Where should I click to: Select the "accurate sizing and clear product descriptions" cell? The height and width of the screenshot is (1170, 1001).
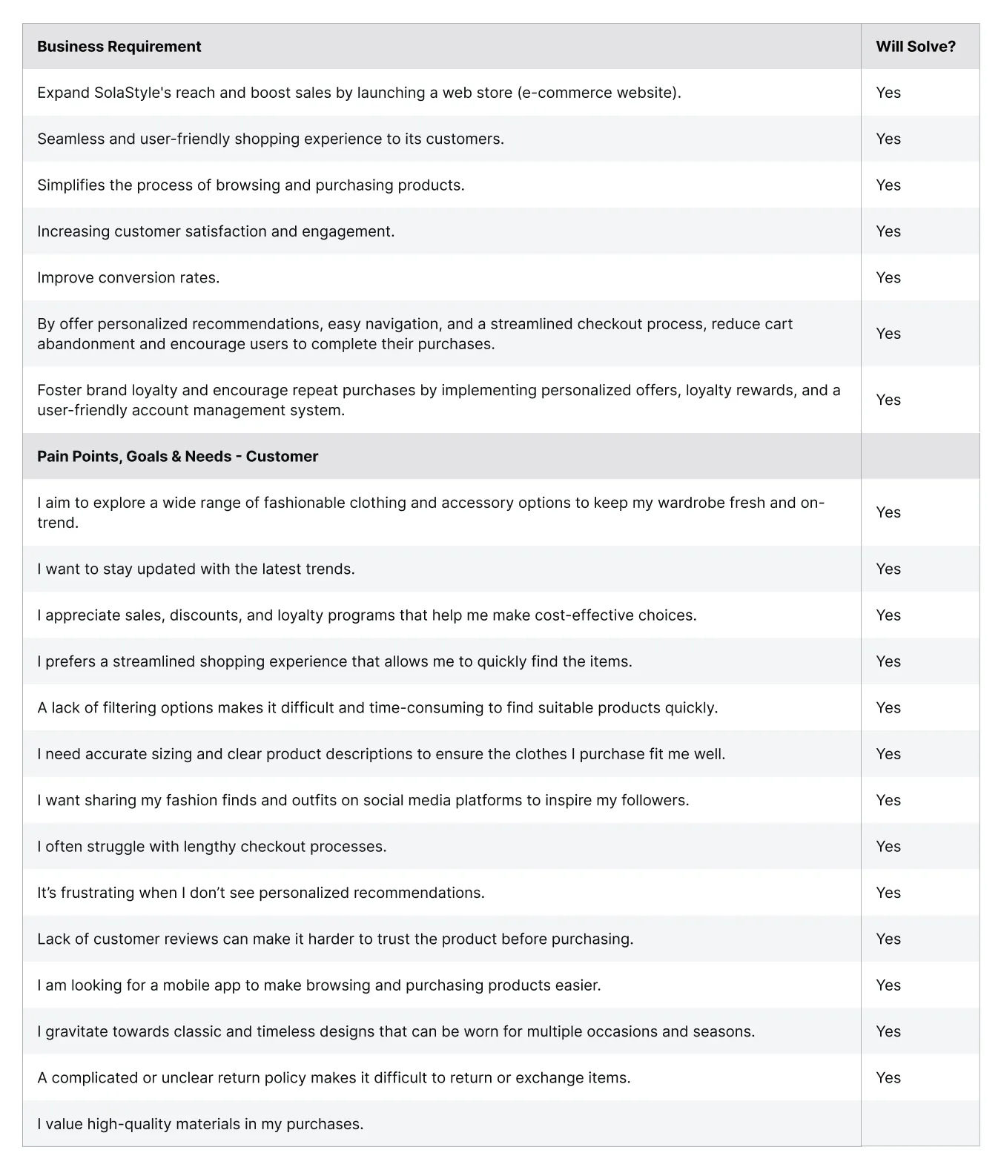click(x=381, y=754)
